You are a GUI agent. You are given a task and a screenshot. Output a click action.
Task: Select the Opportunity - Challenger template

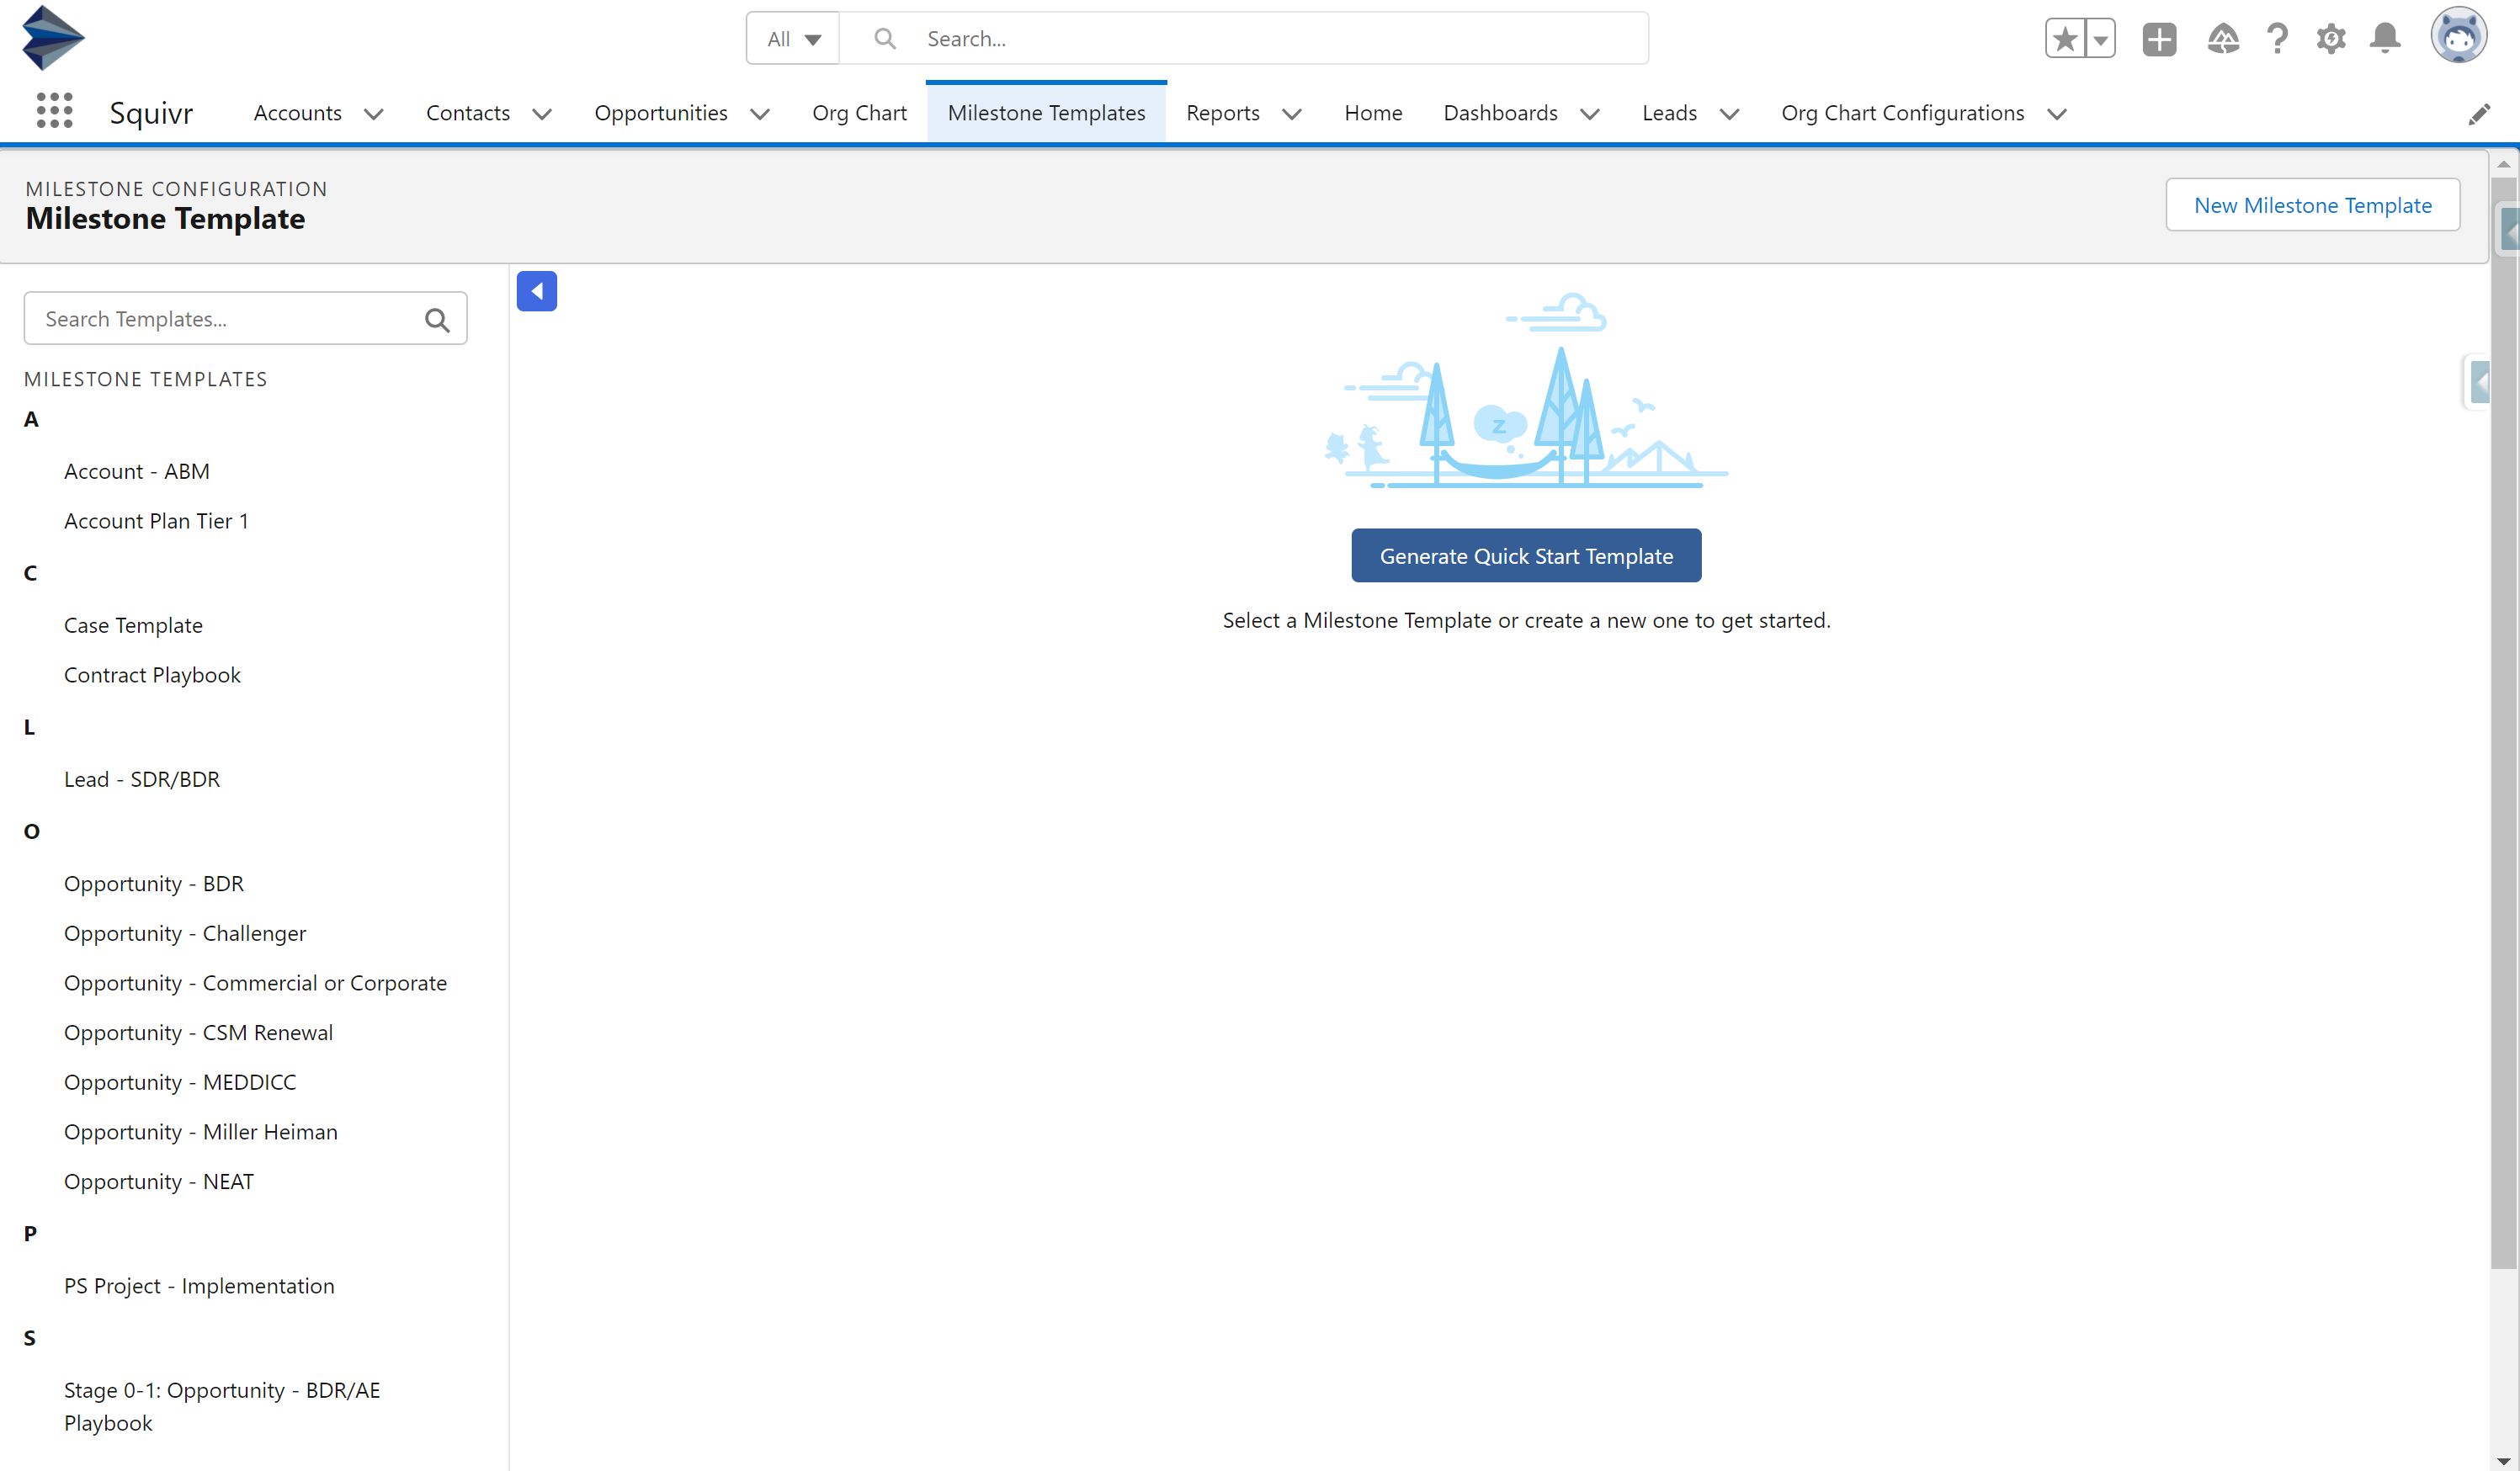(185, 933)
